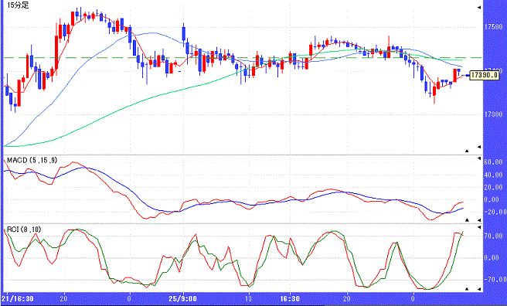Click up arrow at MACD panel bottom
Screen dimensions: 507x306
tap(467, 219)
